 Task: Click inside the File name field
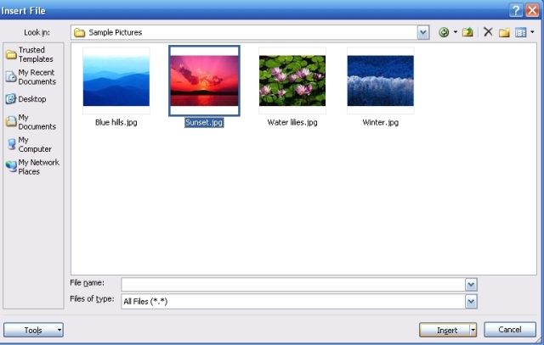tap(293, 285)
